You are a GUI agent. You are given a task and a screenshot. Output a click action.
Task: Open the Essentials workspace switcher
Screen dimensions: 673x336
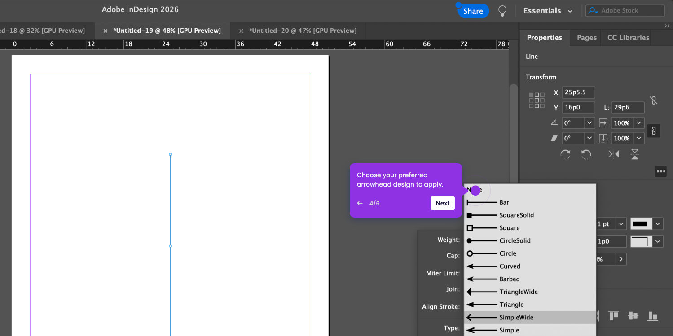548,11
